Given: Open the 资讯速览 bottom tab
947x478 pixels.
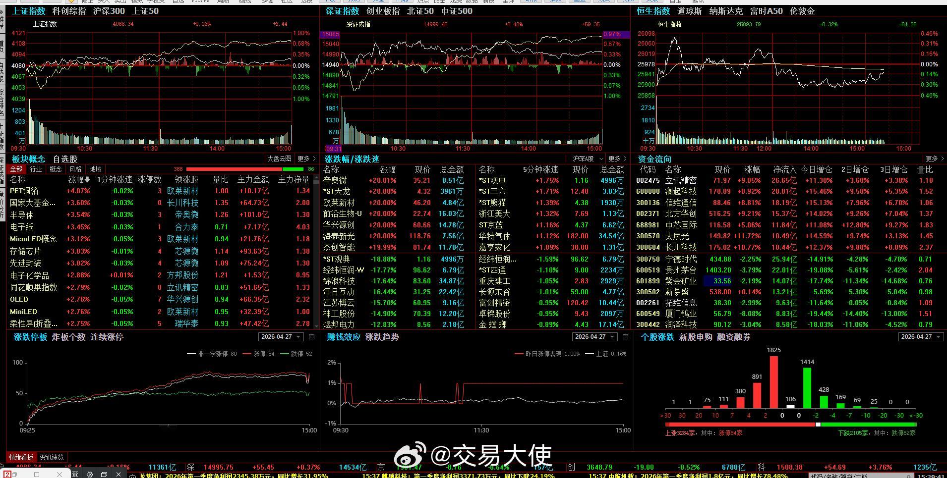Looking at the screenshot, I should [x=52, y=457].
